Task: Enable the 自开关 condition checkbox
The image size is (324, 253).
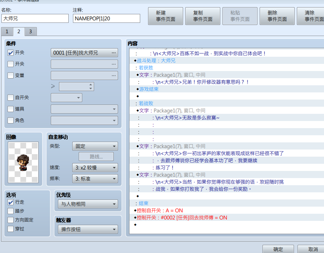Action: pos(10,97)
